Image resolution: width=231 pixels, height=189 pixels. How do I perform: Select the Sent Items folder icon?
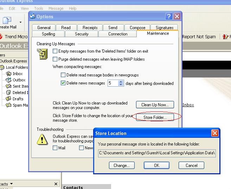tap(8, 86)
